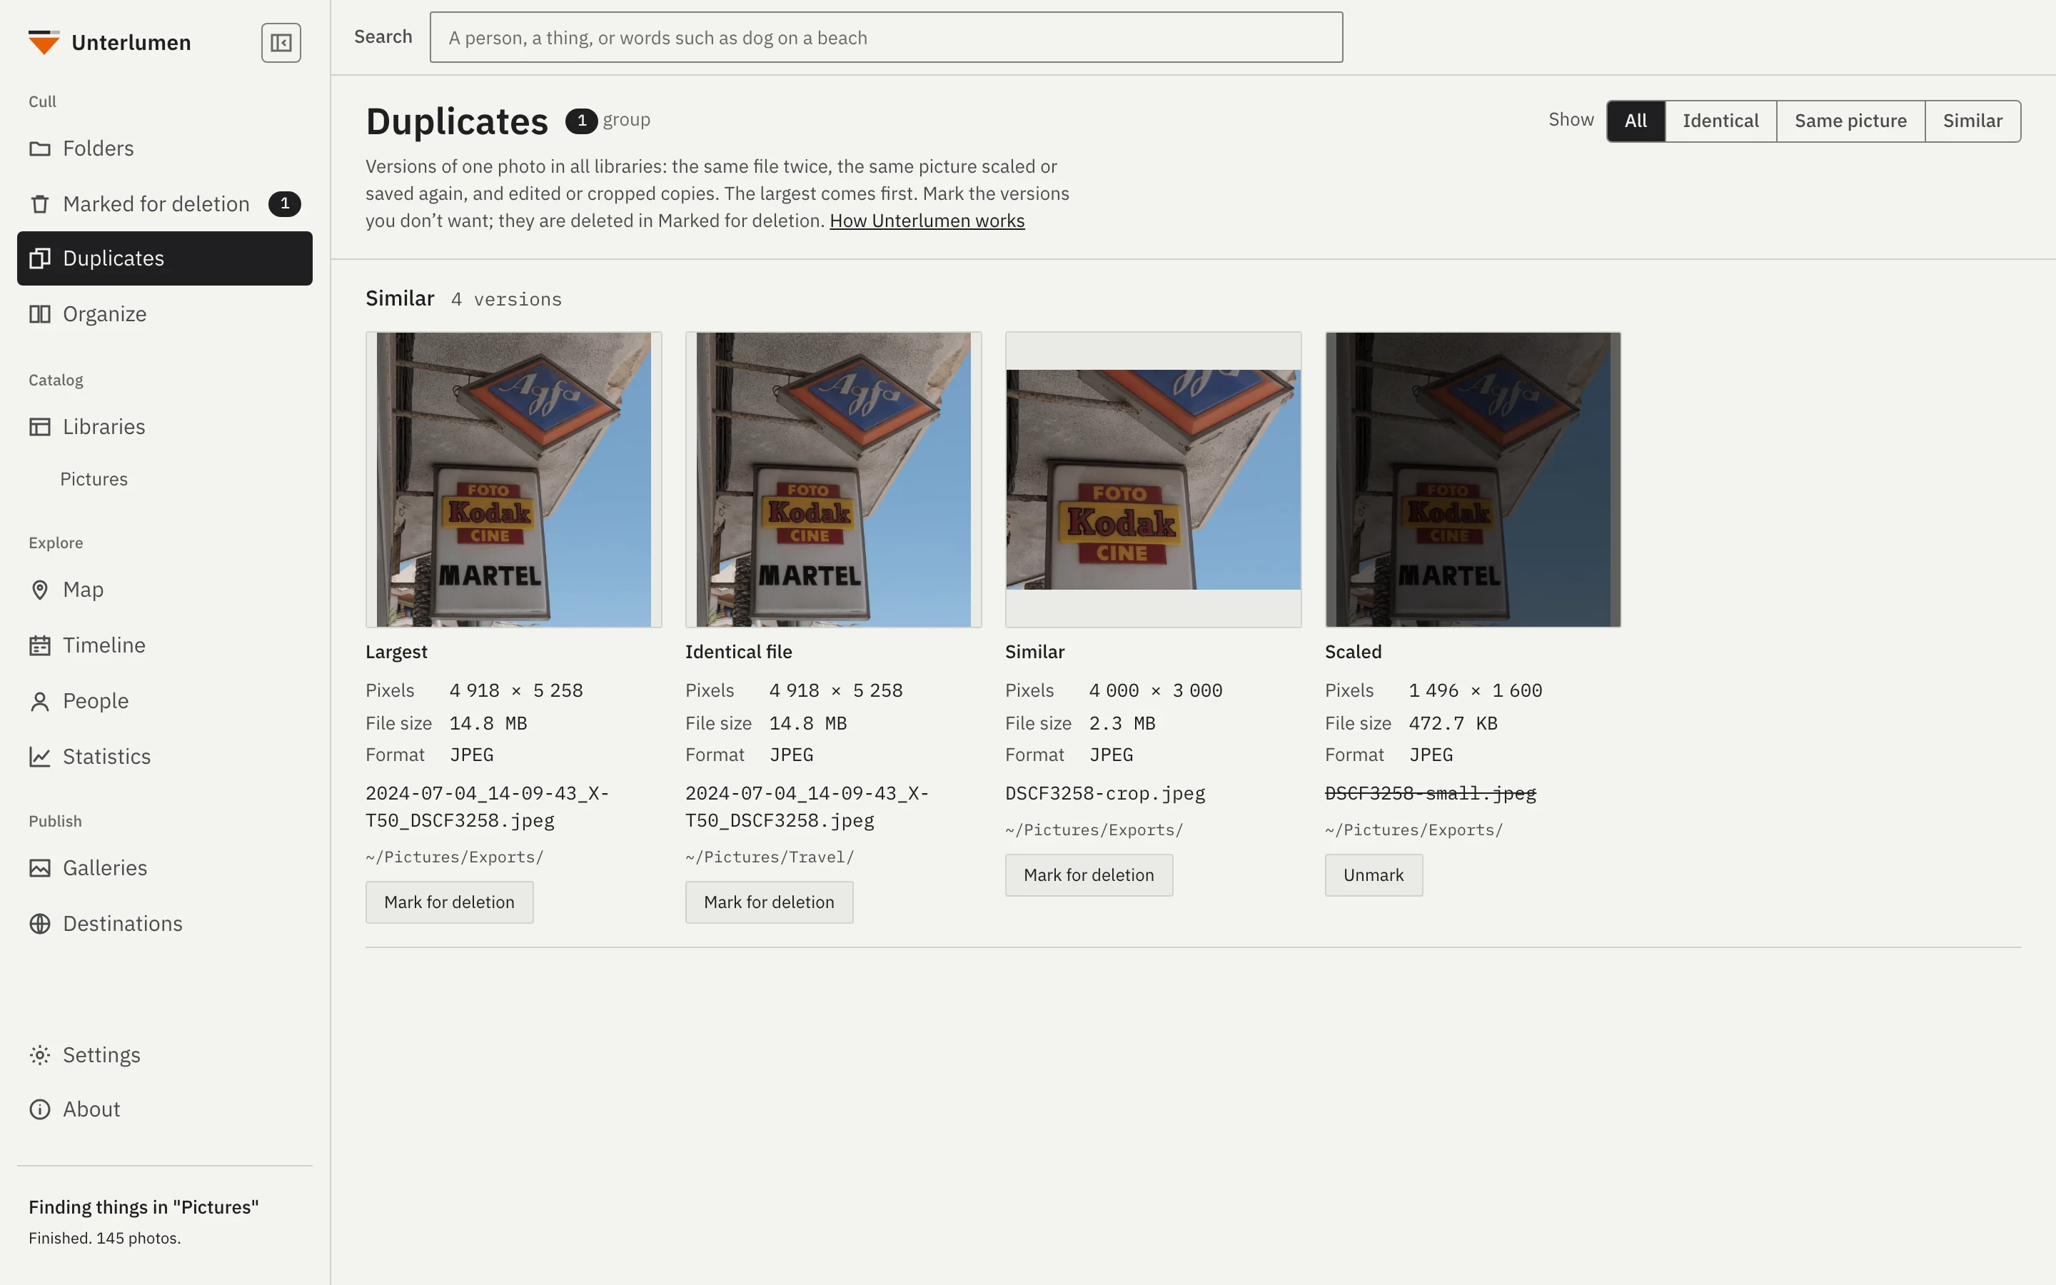Click the trash icon for Marked for deletion
The image size is (2056, 1285).
pyautogui.click(x=40, y=204)
